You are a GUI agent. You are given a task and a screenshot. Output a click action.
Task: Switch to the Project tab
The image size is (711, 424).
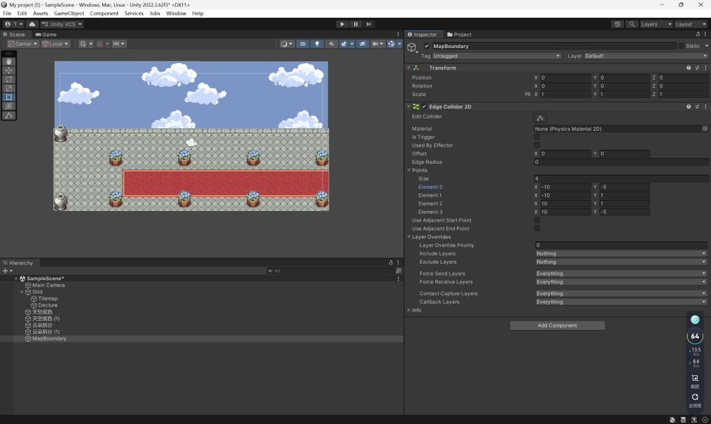pos(459,34)
